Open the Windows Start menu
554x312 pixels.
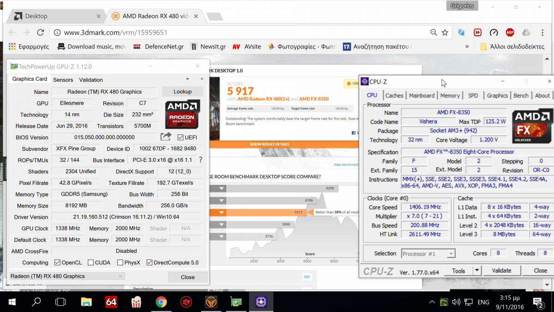[x=12, y=302]
